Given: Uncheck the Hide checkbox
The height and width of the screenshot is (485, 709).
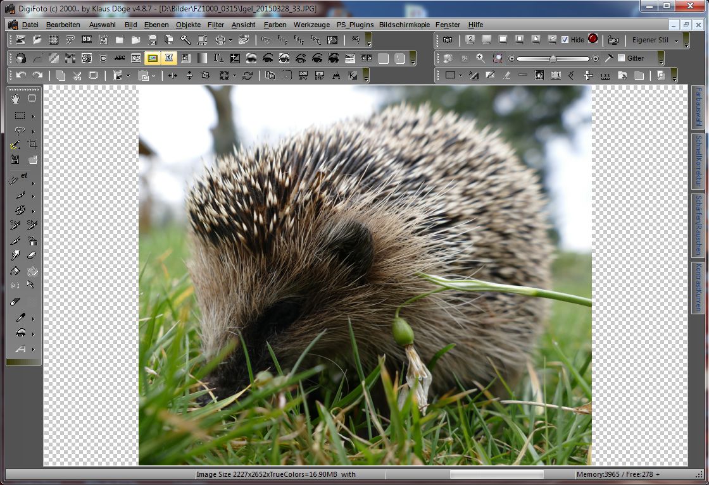Looking at the screenshot, I should (x=565, y=40).
